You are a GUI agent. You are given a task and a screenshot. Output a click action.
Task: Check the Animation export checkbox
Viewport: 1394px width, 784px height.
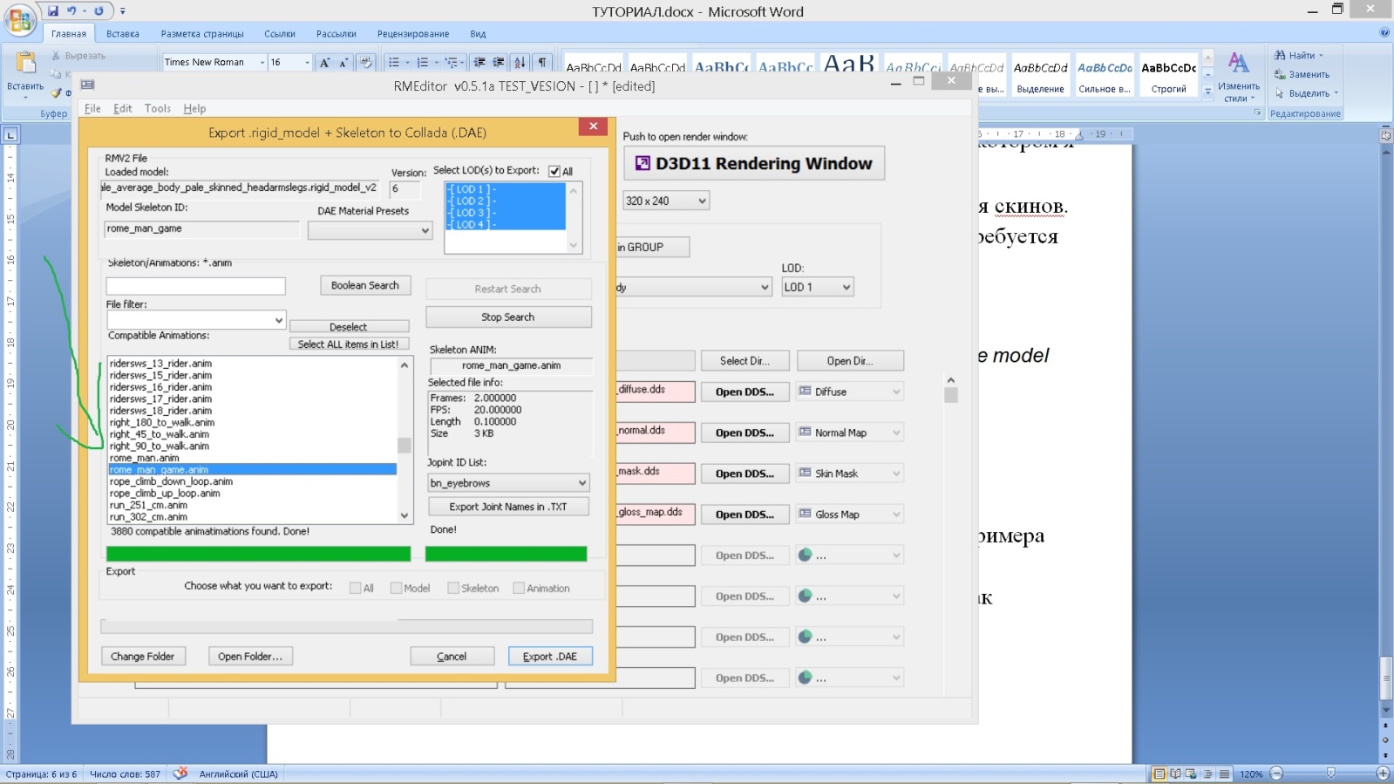click(x=519, y=589)
